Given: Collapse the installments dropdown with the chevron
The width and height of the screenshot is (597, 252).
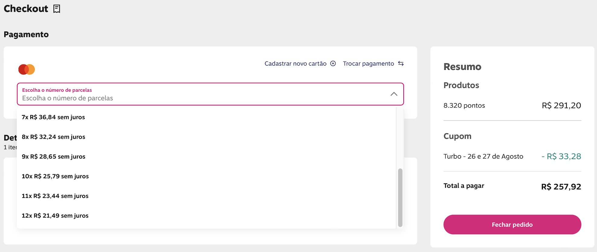Looking at the screenshot, I should pos(394,94).
